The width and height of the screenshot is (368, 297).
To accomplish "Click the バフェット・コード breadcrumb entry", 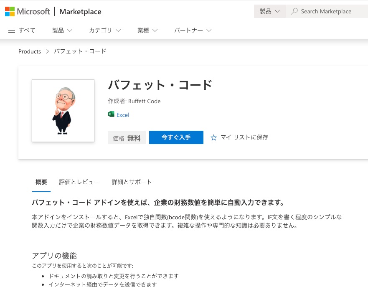I will coord(80,51).
